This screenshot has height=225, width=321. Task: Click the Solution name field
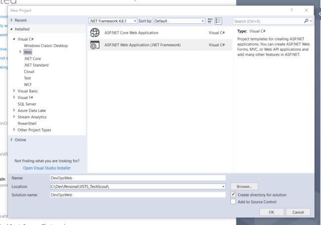138,195
